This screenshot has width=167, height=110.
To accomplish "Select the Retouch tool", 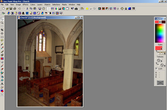I will pos(2,62).
